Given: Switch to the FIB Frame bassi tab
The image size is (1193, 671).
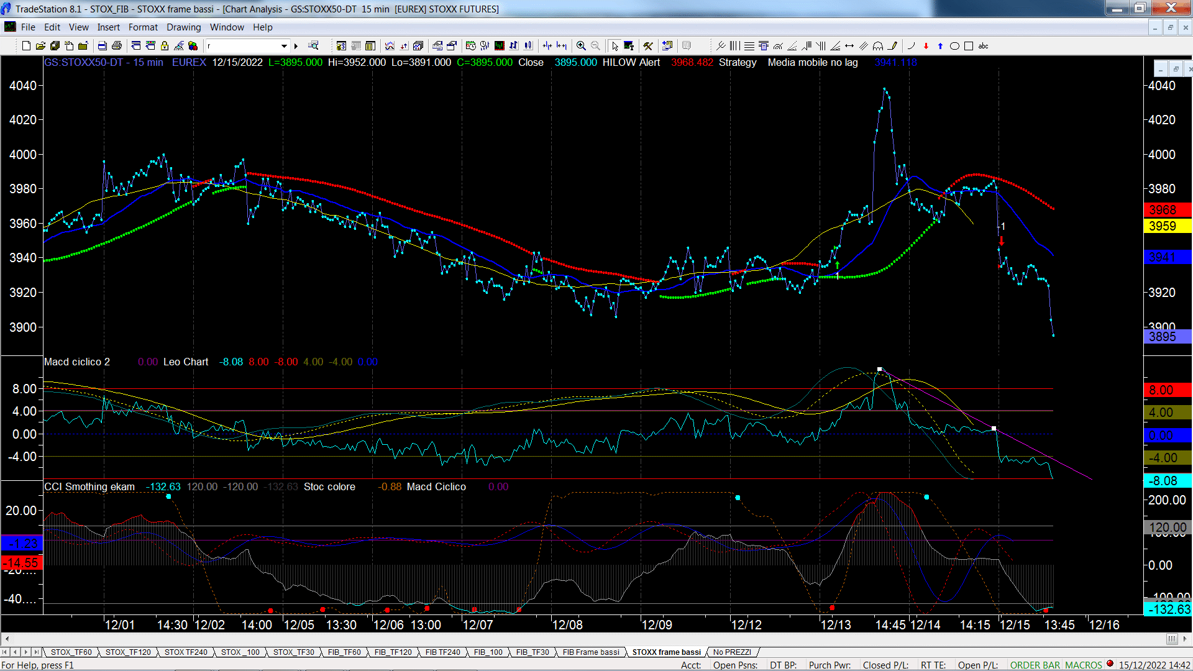Looking at the screenshot, I should point(591,652).
